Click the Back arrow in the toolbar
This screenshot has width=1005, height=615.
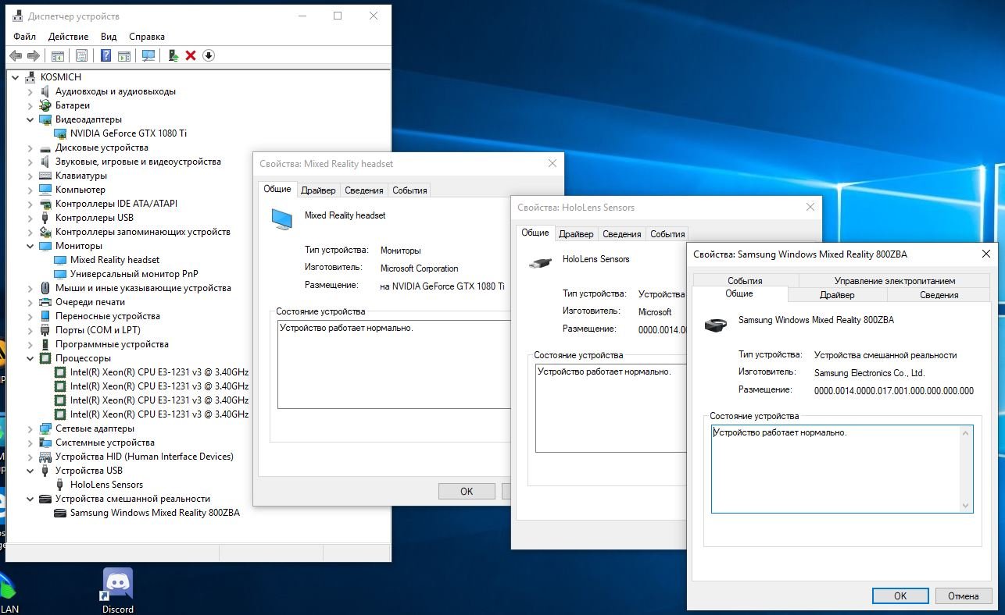(x=15, y=55)
